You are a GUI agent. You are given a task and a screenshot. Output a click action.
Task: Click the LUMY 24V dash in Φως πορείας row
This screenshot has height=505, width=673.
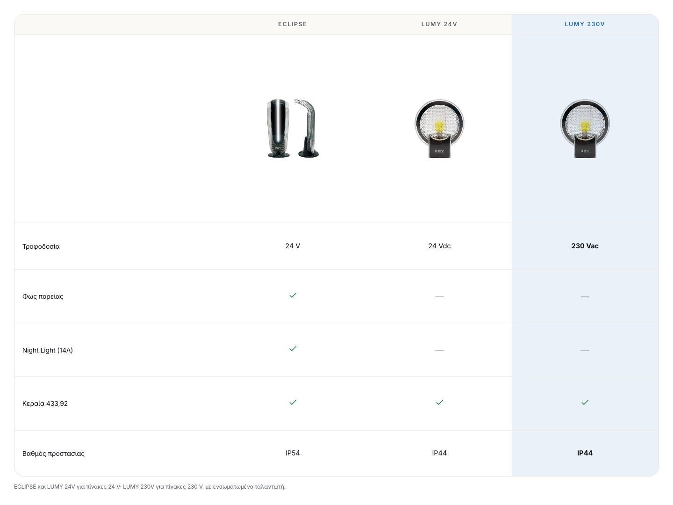click(439, 296)
